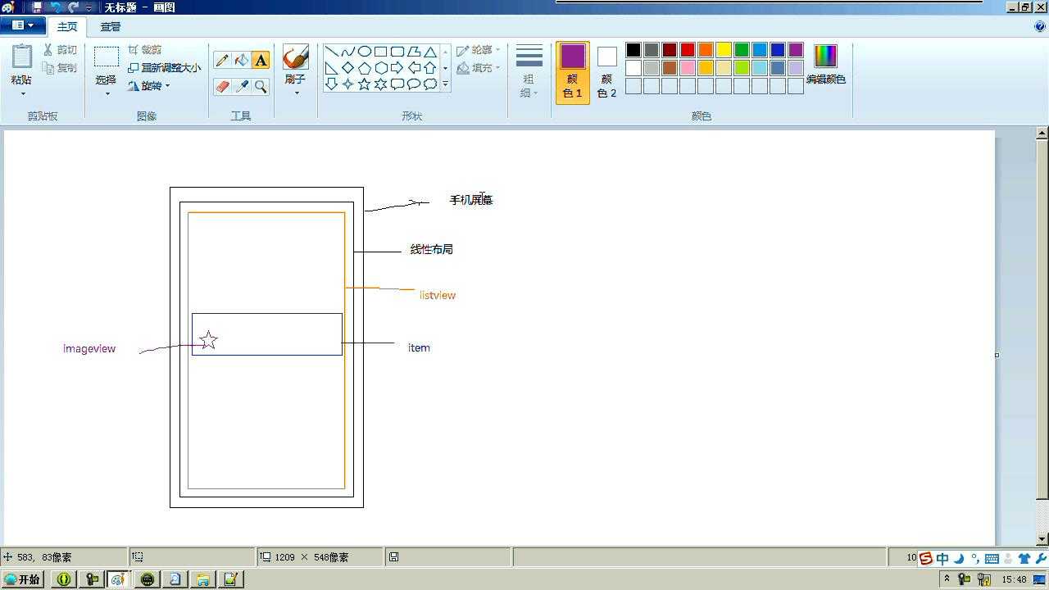1049x590 pixels.
Task: Pick the orange color swatch
Action: coord(706,50)
